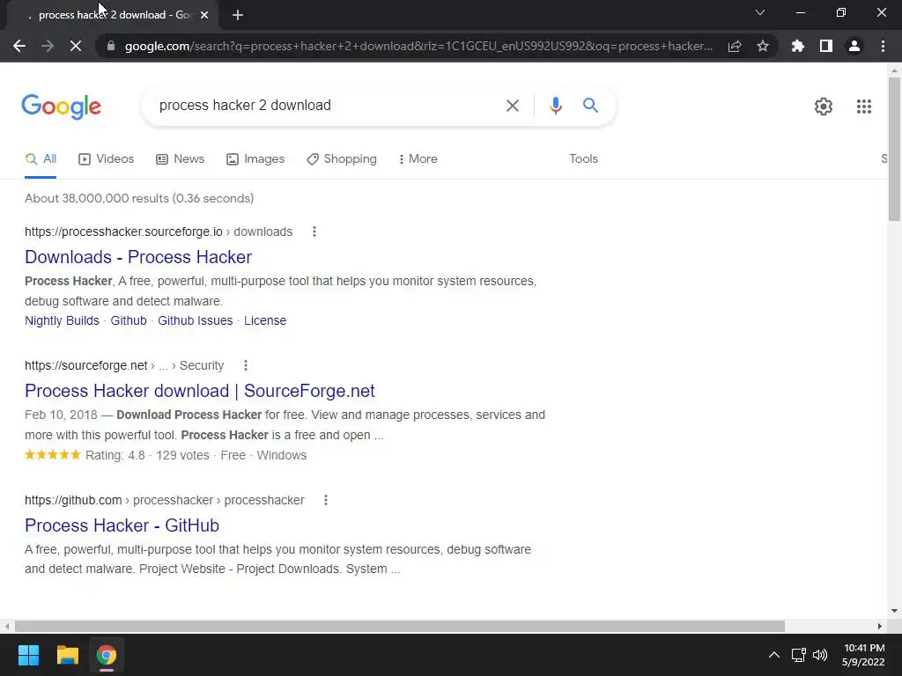Click the Rating: 4.8 text

pos(115,455)
